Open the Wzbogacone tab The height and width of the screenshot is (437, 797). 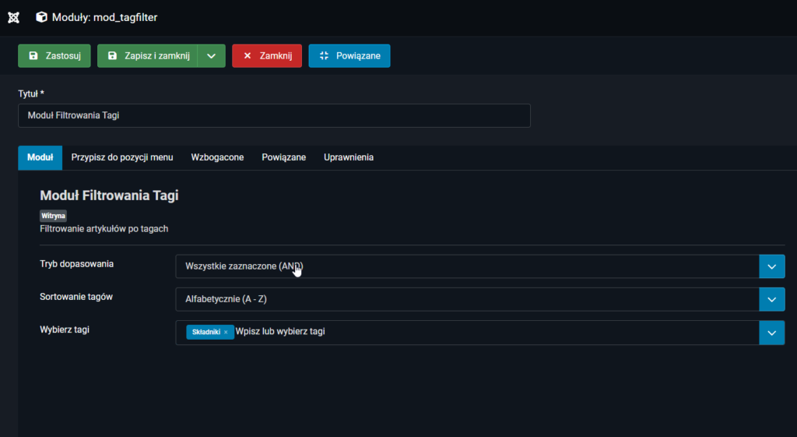click(217, 157)
